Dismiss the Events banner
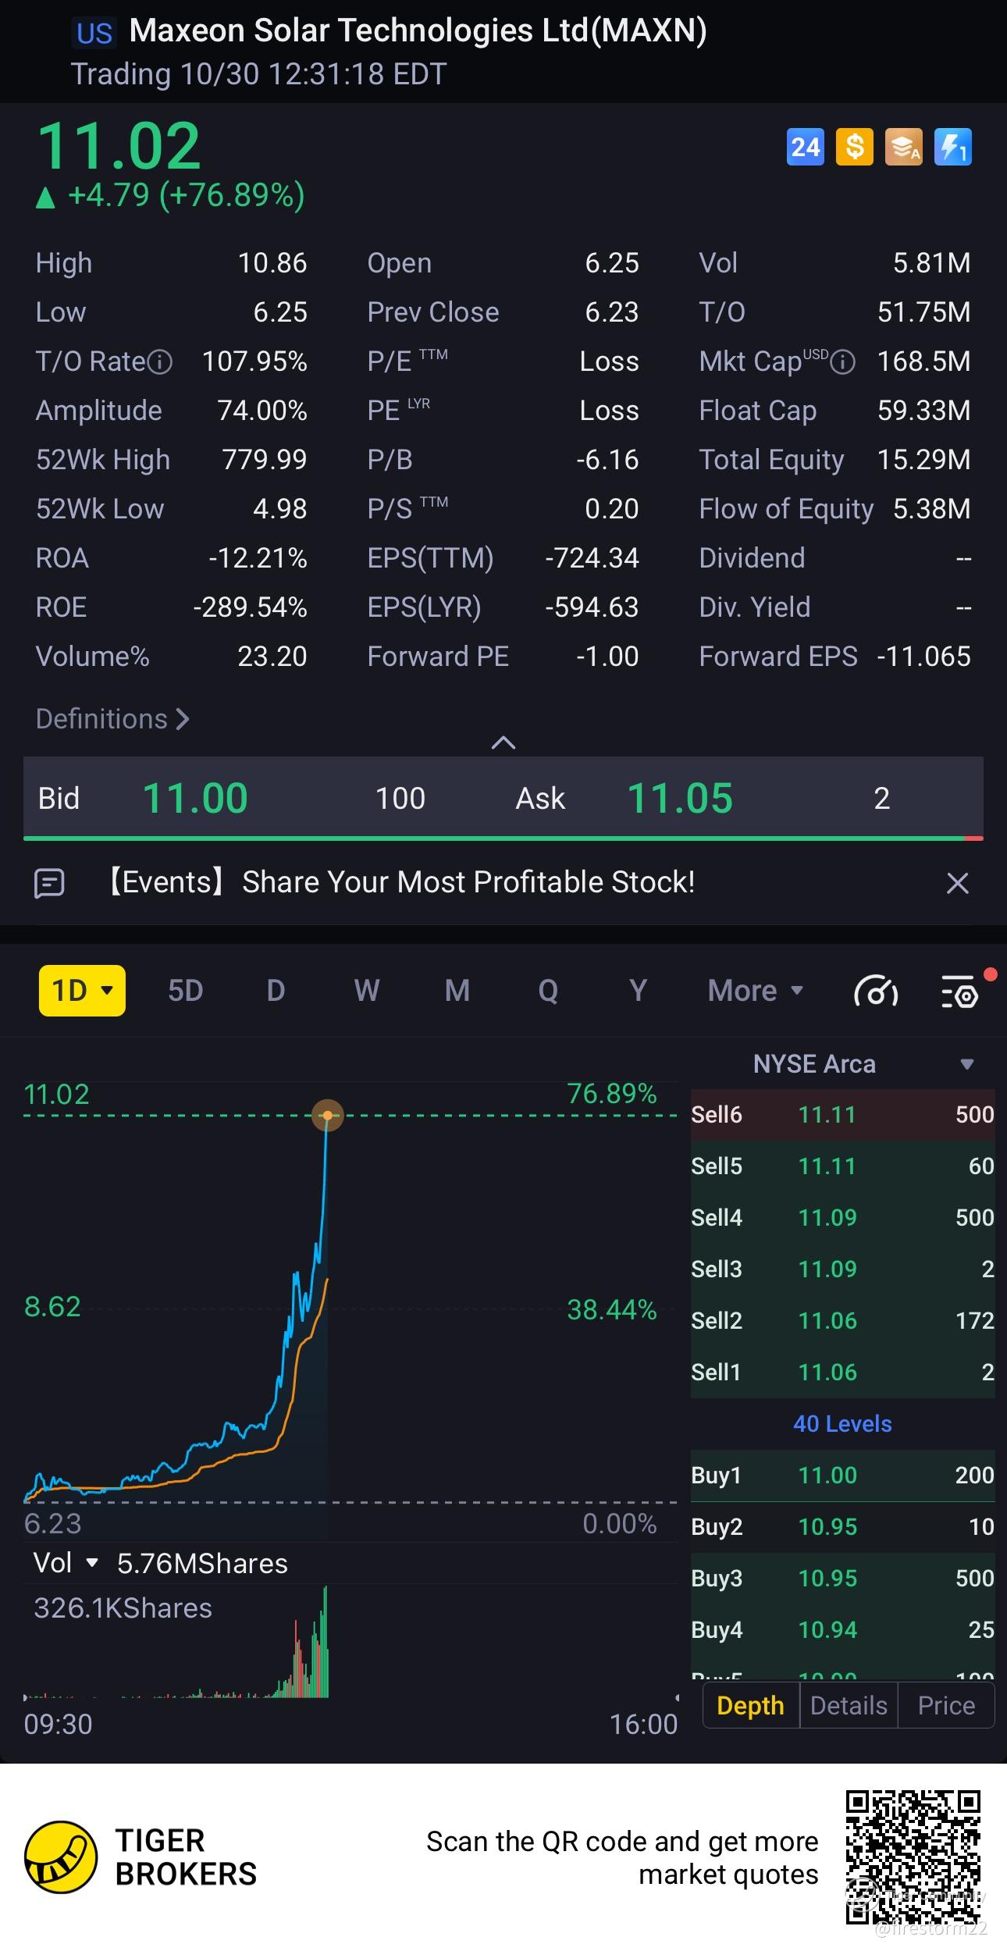Image resolution: width=1007 pixels, height=1951 pixels. tap(957, 883)
